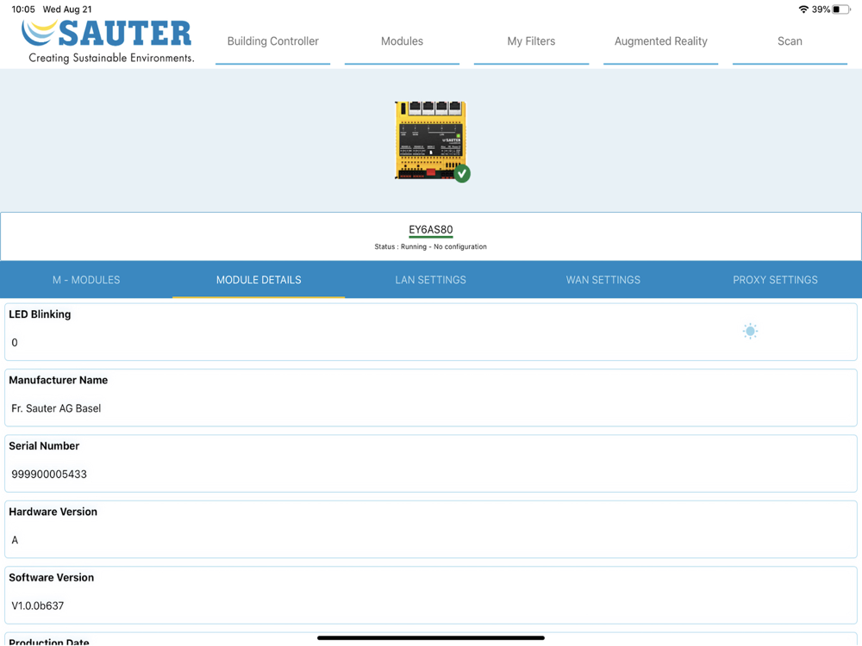
Task: Tap the green checkmark status badge
Action: (462, 174)
